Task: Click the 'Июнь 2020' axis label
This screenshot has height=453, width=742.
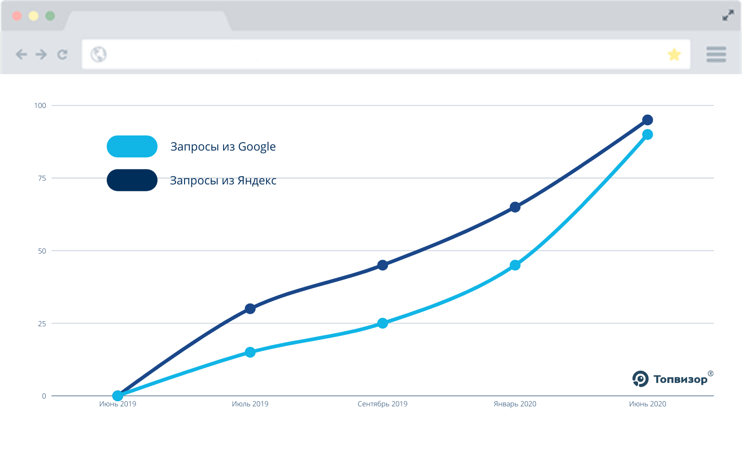Action: click(x=648, y=404)
